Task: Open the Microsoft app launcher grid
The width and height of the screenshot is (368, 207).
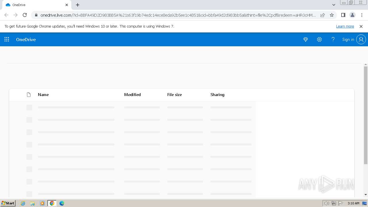Action: click(x=7, y=39)
